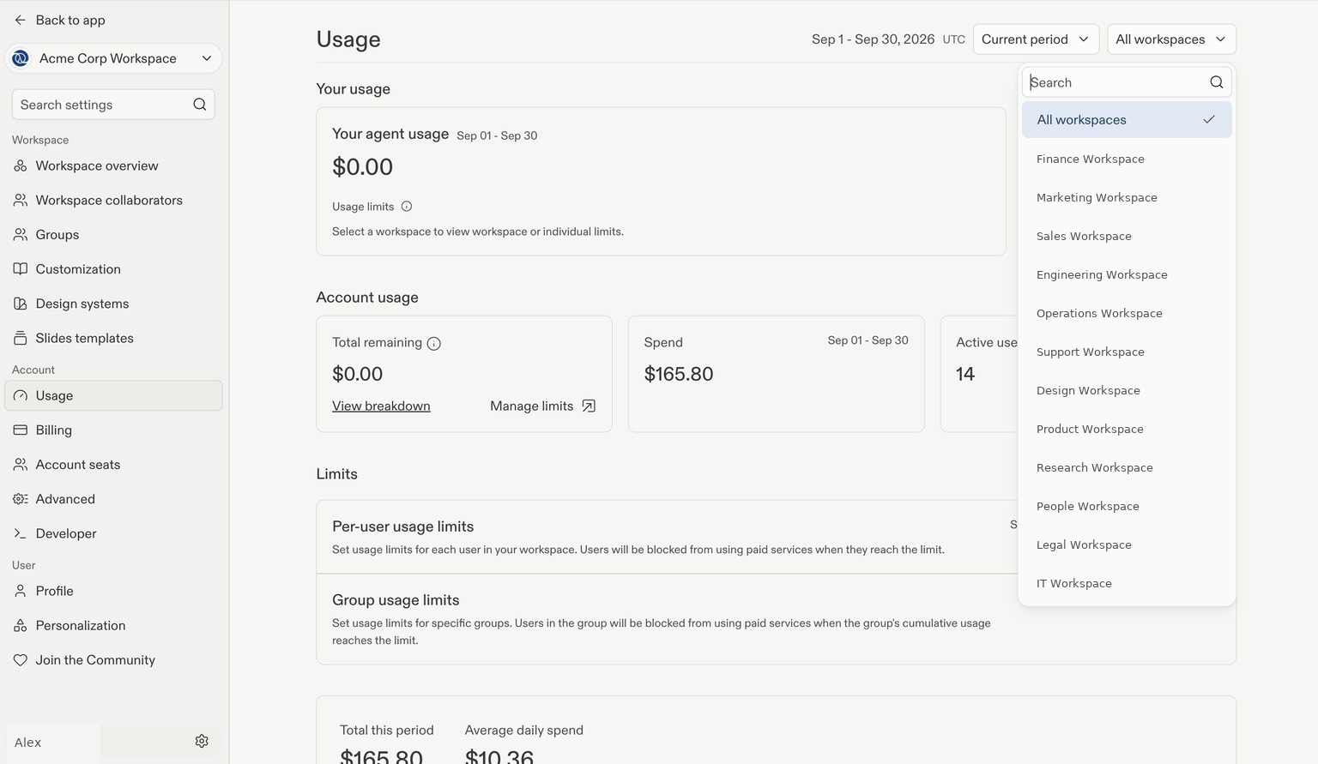
Task: Click the Design systems icon
Action: click(21, 304)
